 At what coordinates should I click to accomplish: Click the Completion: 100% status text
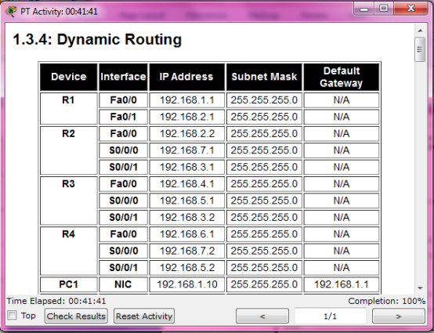pyautogui.click(x=387, y=301)
